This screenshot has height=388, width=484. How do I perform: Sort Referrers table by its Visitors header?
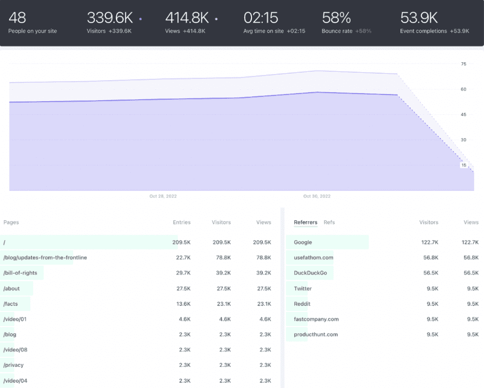(428, 222)
